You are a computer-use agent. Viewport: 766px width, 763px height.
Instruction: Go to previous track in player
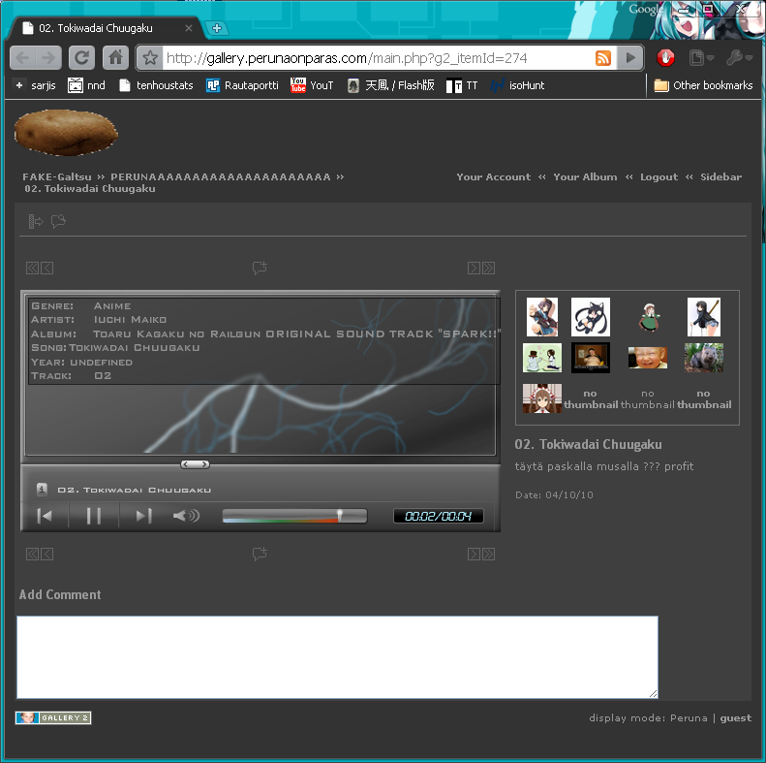[x=45, y=516]
